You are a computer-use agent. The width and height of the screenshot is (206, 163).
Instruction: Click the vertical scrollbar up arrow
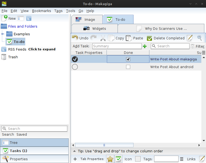204,57
